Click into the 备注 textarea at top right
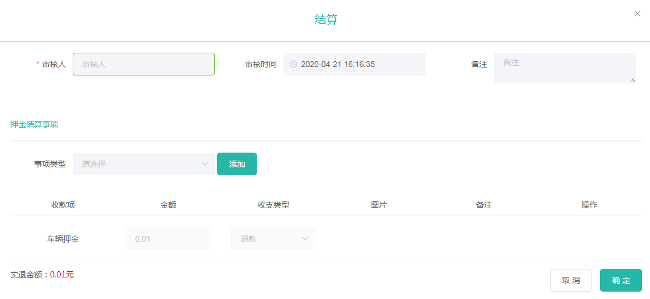650x299 pixels. 564,68
